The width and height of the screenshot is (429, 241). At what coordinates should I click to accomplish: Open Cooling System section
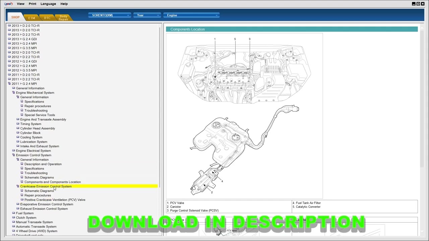pos(31,137)
